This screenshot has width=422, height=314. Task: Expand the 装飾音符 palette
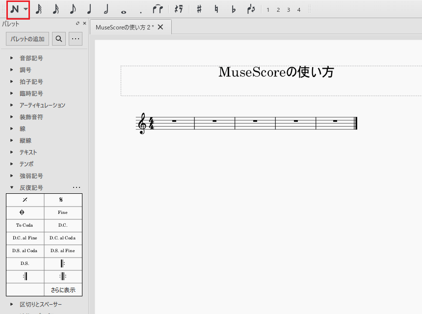12,117
